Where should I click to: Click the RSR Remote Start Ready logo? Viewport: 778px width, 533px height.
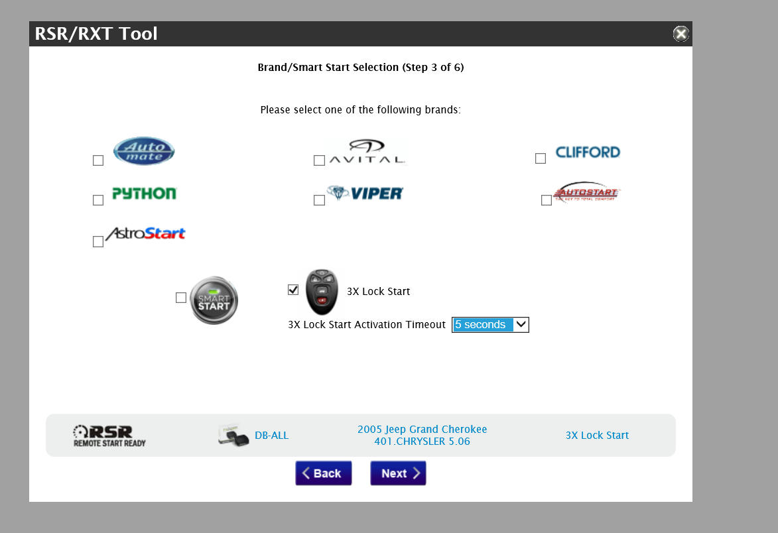tap(109, 436)
